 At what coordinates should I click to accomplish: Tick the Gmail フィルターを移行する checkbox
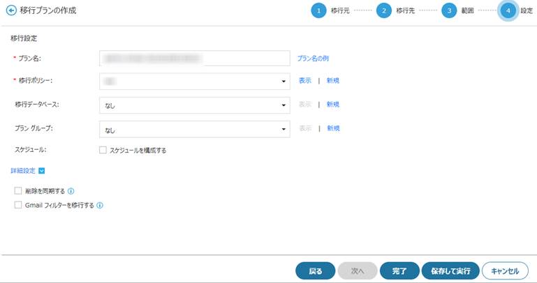(x=18, y=205)
